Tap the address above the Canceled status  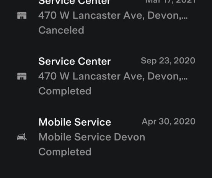(x=113, y=16)
